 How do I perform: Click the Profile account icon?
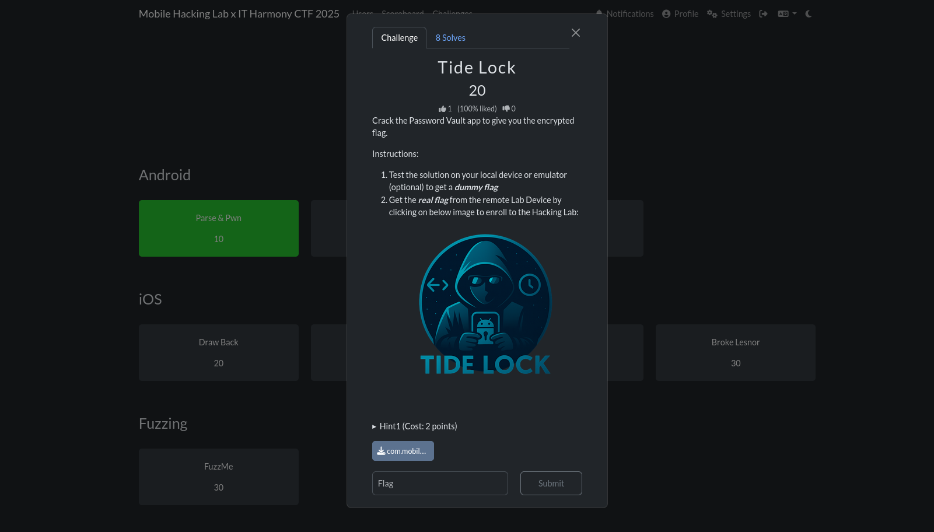[666, 13]
